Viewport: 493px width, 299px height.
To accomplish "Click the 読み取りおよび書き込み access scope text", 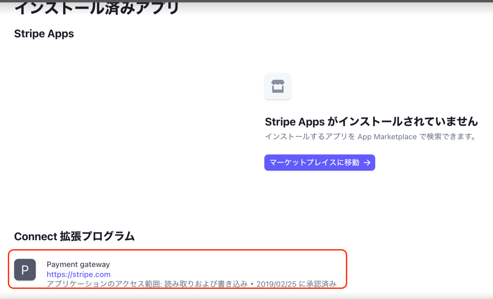I will click(x=206, y=284).
